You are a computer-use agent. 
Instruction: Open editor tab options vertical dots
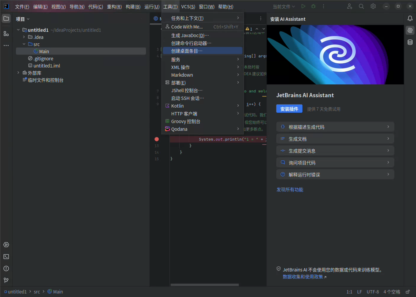pos(261,18)
